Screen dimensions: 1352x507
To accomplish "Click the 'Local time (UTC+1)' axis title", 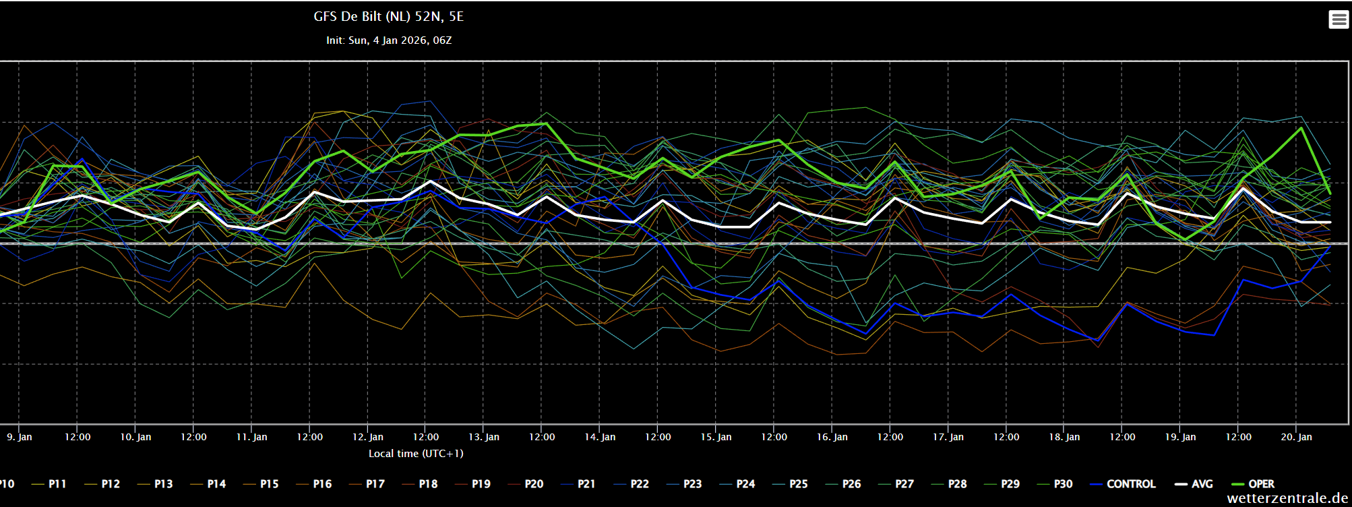I will pyautogui.click(x=416, y=454).
